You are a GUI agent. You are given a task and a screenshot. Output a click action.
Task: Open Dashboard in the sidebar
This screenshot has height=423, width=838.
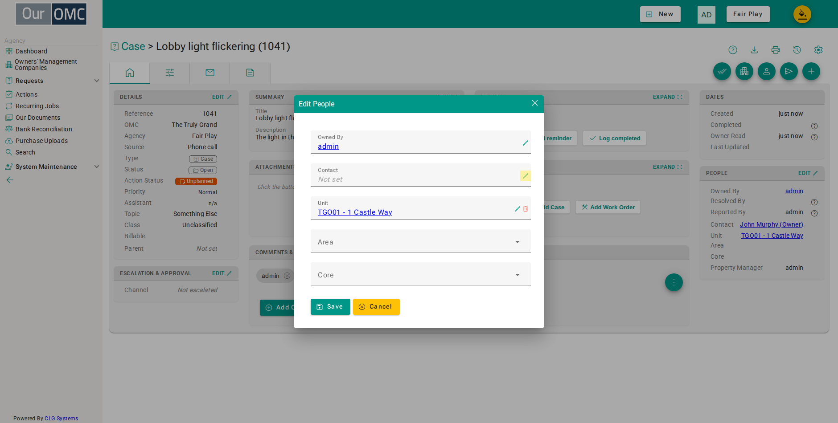(31, 51)
